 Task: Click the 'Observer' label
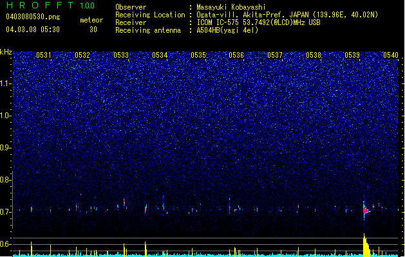point(131,7)
